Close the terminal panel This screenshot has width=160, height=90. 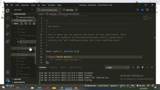[x=152, y=67]
